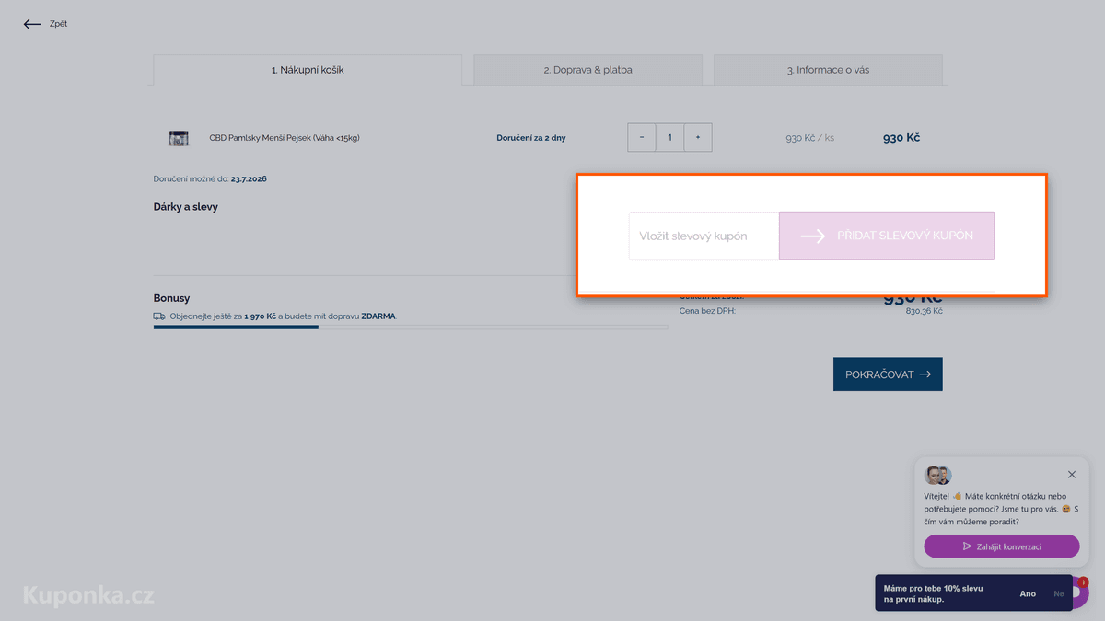Click the chat agents avatar
The image size is (1105, 621).
[937, 476]
